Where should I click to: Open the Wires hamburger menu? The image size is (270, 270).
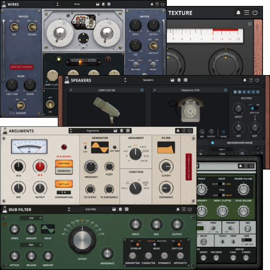tap(157, 4)
